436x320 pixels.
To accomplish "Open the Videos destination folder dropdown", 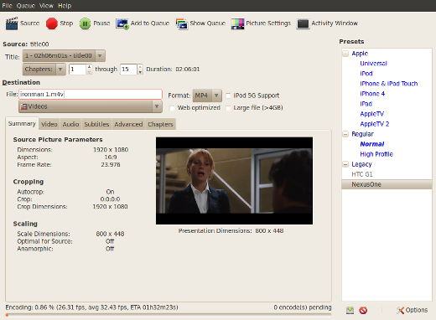I will pyautogui.click(x=91, y=106).
